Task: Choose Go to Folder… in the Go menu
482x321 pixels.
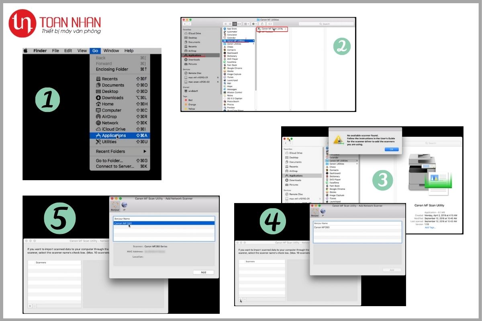Action: click(x=120, y=160)
